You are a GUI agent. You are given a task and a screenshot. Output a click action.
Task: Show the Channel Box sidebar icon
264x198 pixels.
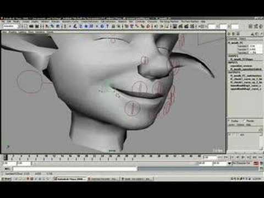[x=261, y=26]
